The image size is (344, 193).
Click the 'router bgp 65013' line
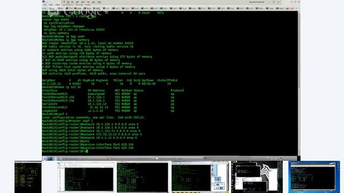56,19
